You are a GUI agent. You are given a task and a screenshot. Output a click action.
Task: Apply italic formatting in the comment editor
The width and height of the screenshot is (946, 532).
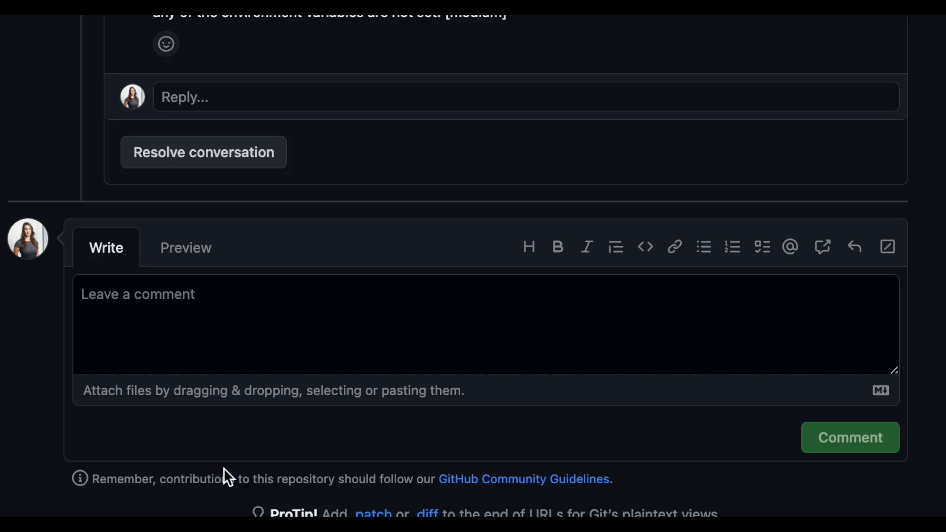pyautogui.click(x=587, y=247)
